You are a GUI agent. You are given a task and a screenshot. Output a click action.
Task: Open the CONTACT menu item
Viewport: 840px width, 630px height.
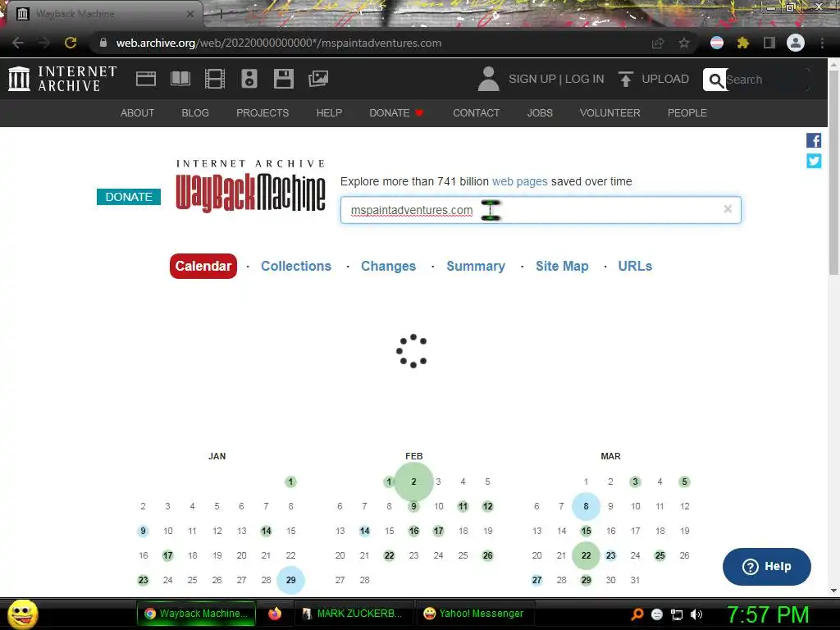[477, 113]
